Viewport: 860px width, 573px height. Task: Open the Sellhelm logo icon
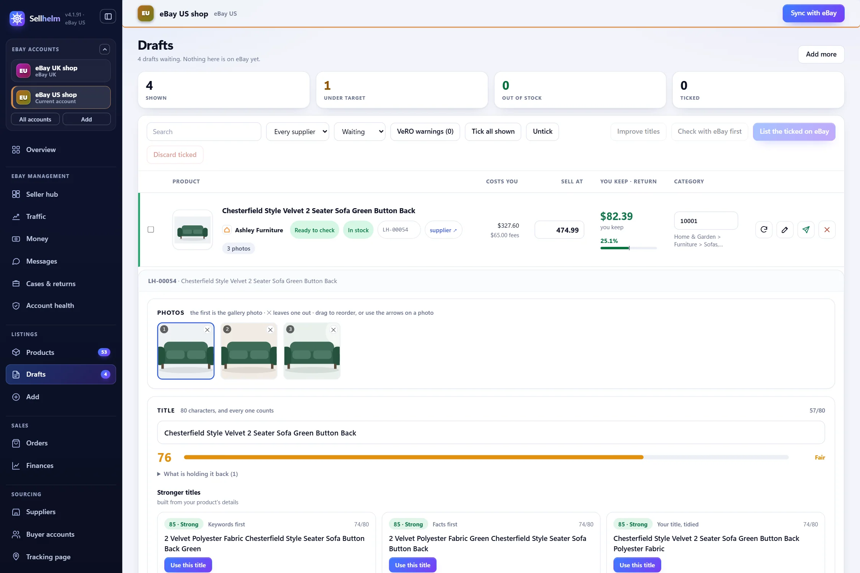click(x=17, y=18)
